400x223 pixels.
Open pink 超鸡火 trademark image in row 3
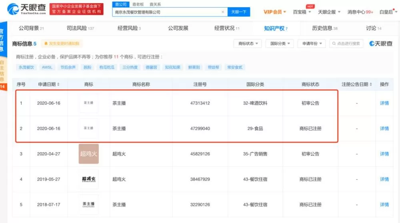click(x=88, y=154)
